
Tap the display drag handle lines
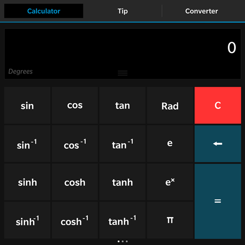coord(122,73)
